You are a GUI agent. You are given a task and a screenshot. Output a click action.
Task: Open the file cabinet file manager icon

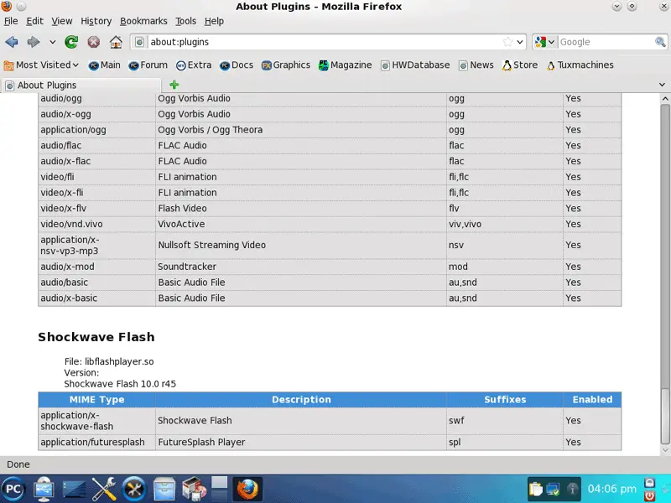pos(164,489)
